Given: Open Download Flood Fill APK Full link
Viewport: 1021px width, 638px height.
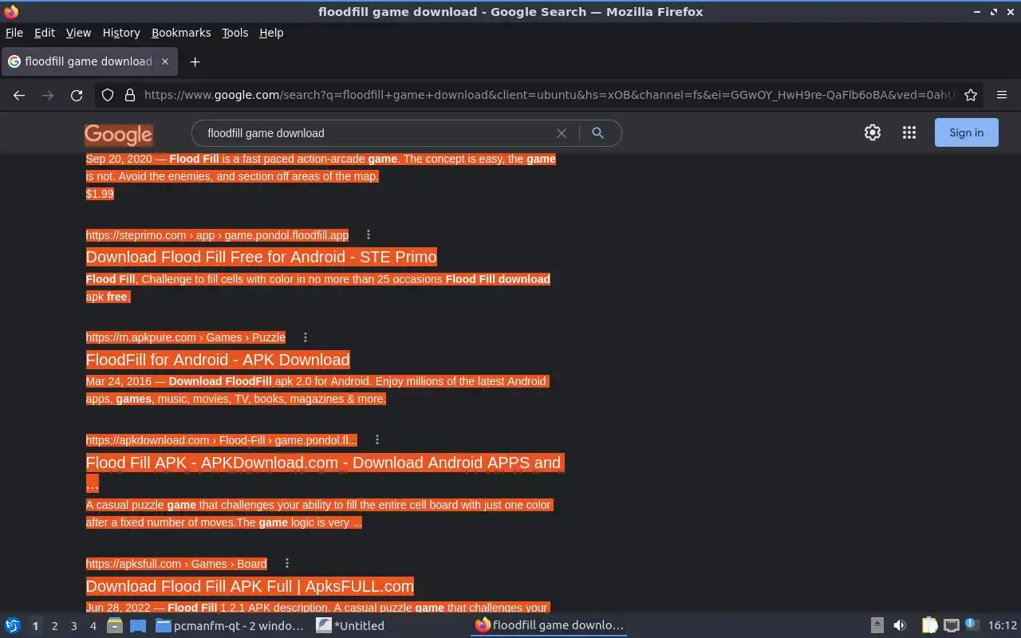Looking at the screenshot, I should tap(250, 586).
